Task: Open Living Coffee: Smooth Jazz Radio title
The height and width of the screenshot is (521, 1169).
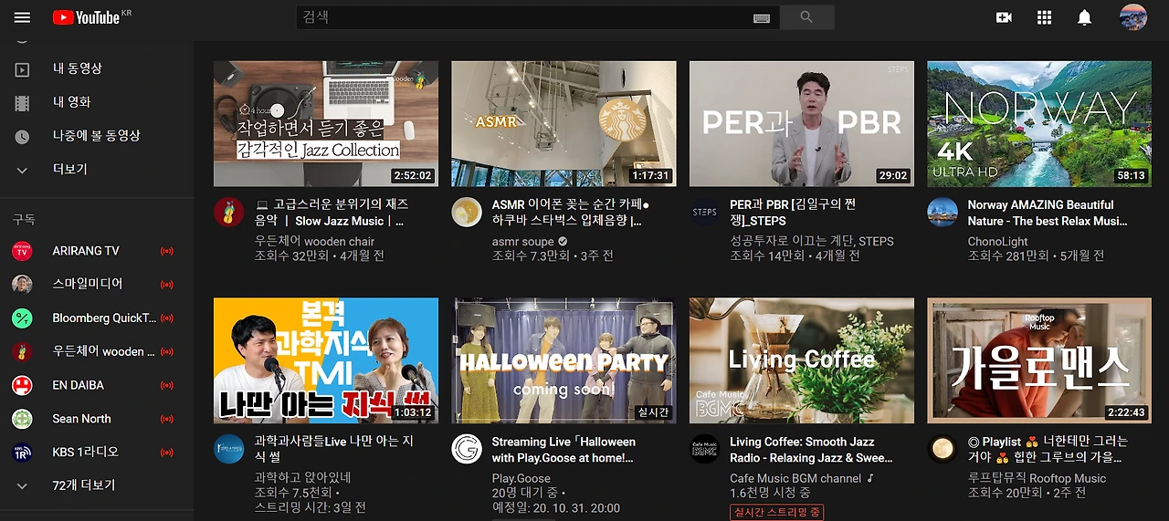Action: point(811,450)
